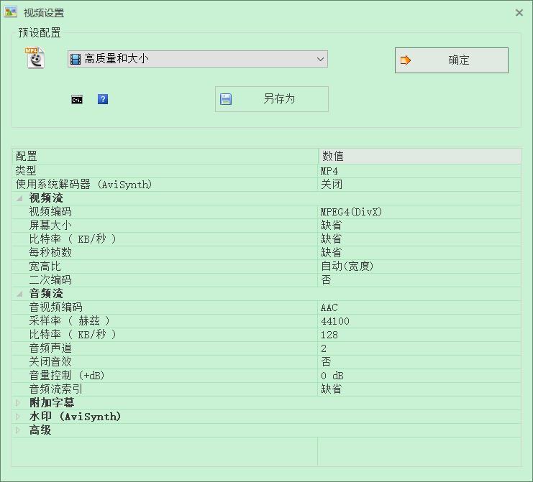Click the MP4 film reel file icon
The image size is (533, 482).
[x=35, y=57]
